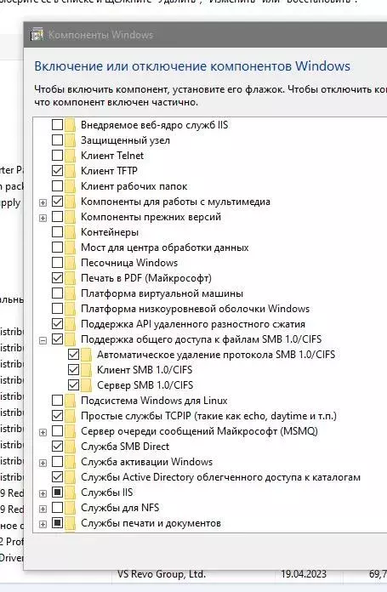Image resolution: width=387 pixels, height=592 pixels.
Task: Expand the Службы IIS node
Action: [x=43, y=493]
